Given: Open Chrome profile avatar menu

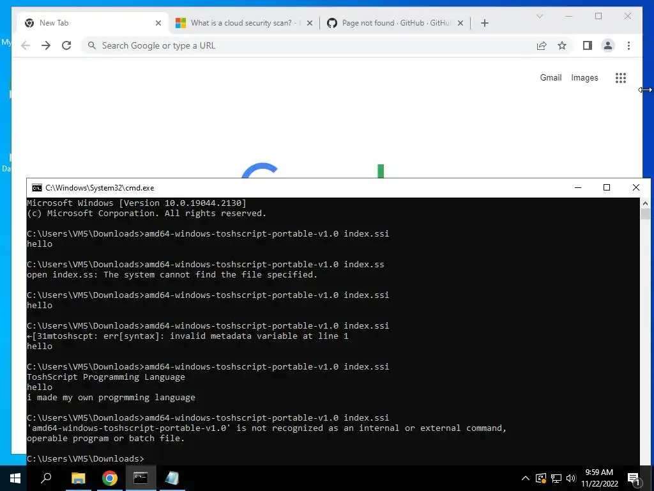Looking at the screenshot, I should tap(608, 45).
